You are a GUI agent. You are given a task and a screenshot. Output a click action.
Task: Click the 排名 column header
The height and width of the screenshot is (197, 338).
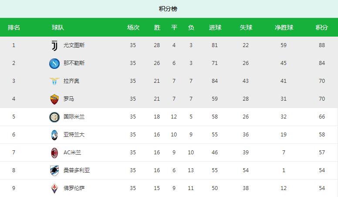[x=14, y=27]
